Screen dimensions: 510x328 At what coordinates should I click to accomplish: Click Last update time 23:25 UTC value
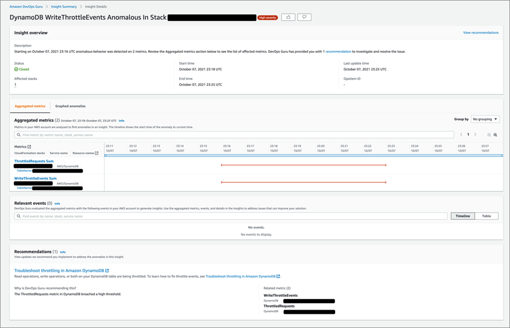pos(365,69)
